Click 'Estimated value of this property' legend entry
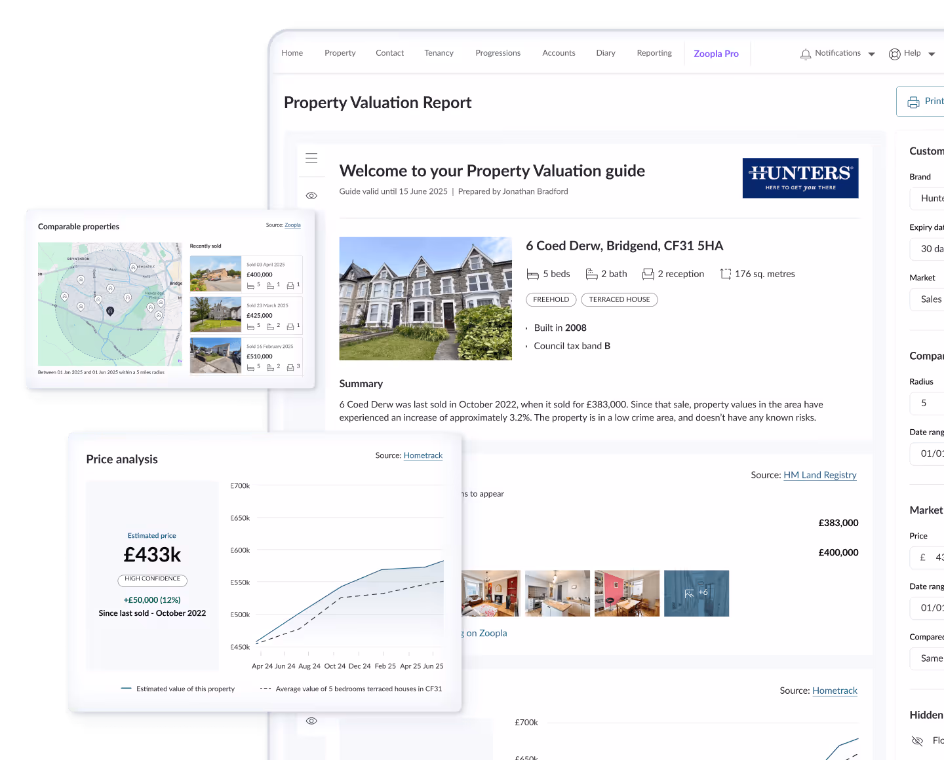The image size is (944, 760). pos(178,689)
